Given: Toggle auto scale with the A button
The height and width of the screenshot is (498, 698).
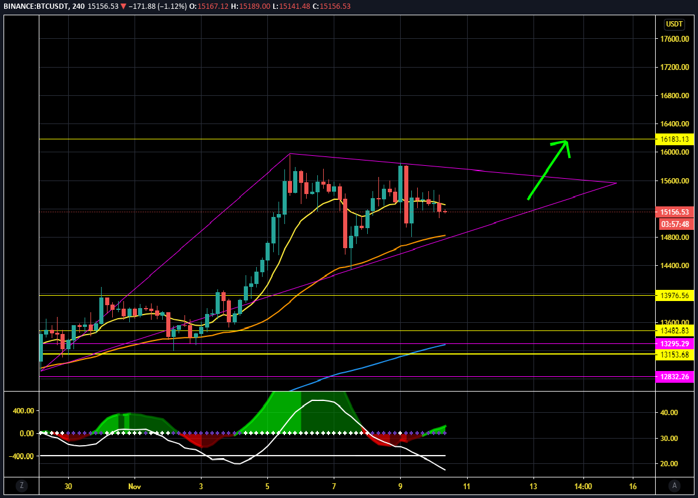Looking at the screenshot, I should [x=675, y=485].
